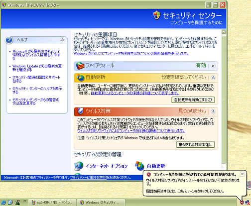Collapse the ウイルス対策 section
This screenshot has height=206, width=251.
[213, 111]
